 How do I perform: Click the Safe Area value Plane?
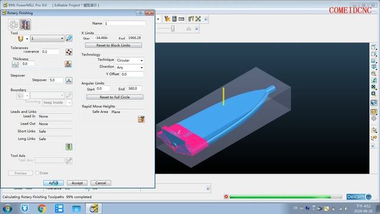pos(128,112)
